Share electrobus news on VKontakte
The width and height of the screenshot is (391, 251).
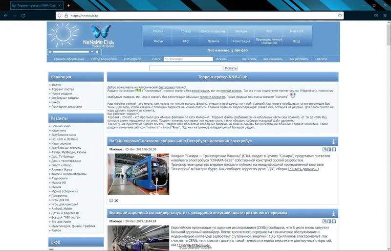click(x=334, y=149)
